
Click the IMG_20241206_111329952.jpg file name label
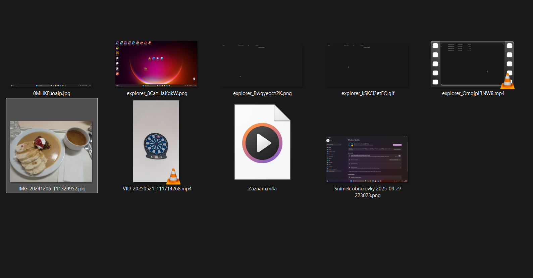(52, 189)
